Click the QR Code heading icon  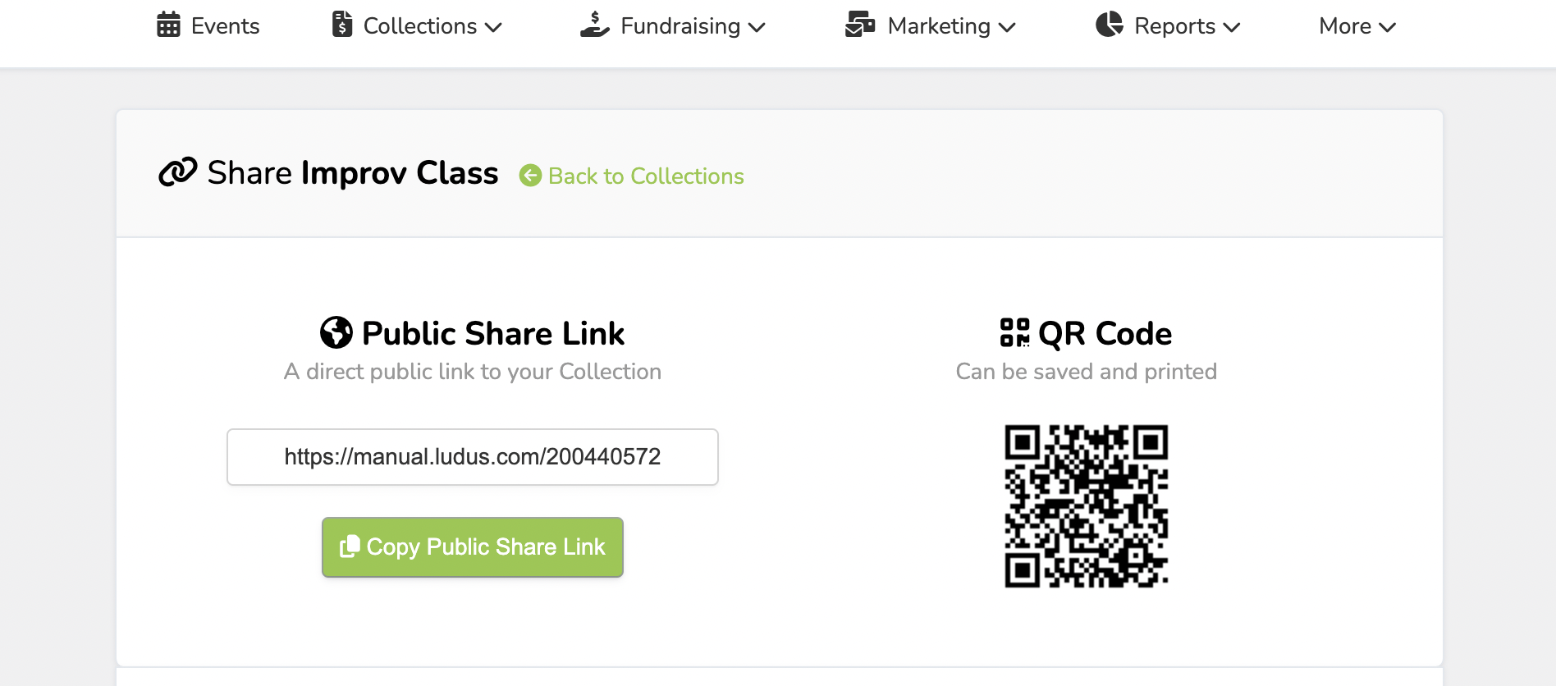pos(1014,333)
